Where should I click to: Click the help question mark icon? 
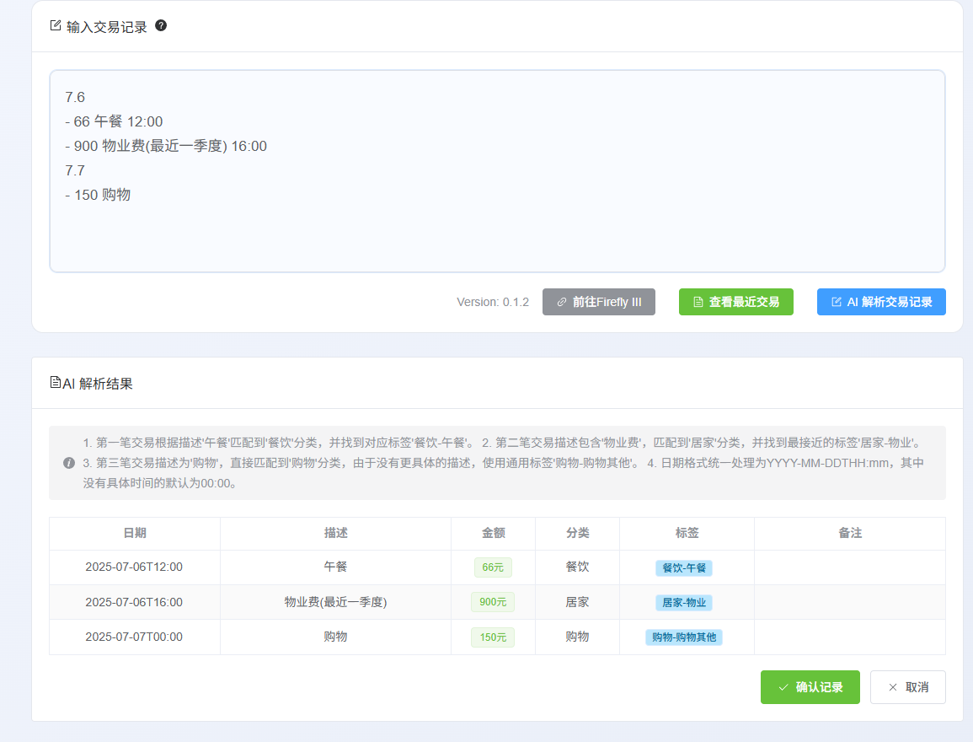(x=161, y=25)
